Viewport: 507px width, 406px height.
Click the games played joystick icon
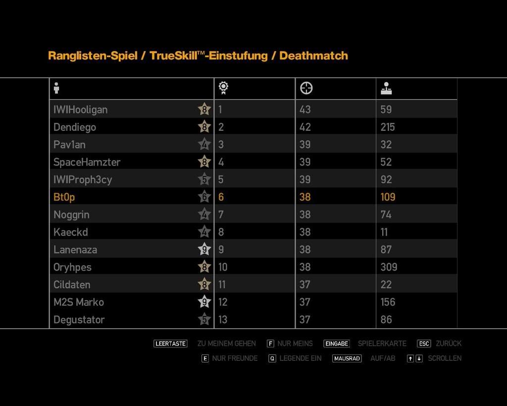tap(386, 88)
